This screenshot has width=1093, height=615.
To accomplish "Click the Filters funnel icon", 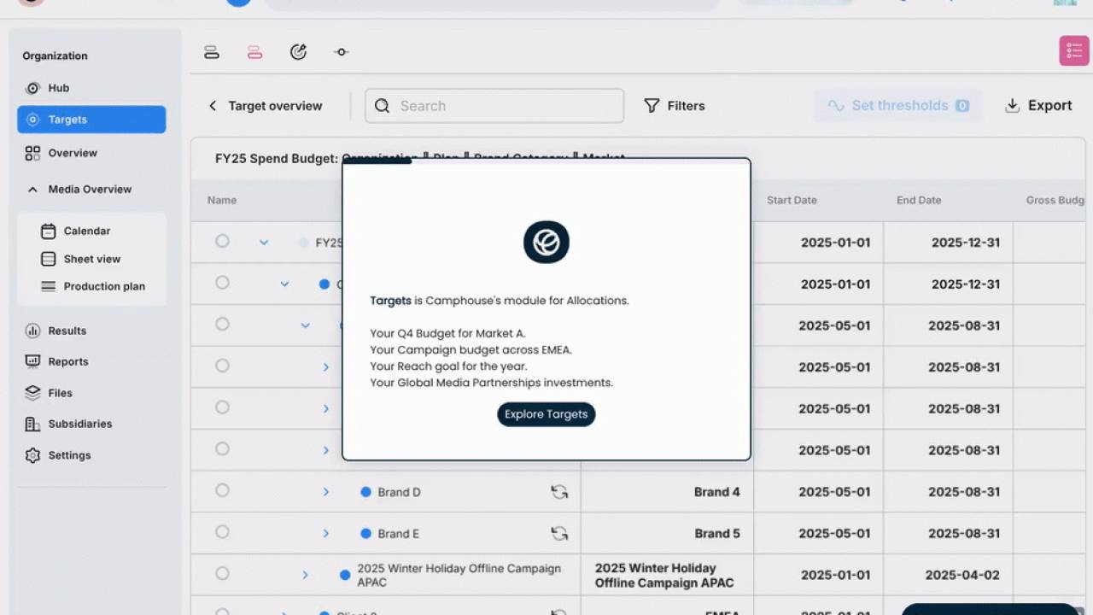I will (652, 106).
